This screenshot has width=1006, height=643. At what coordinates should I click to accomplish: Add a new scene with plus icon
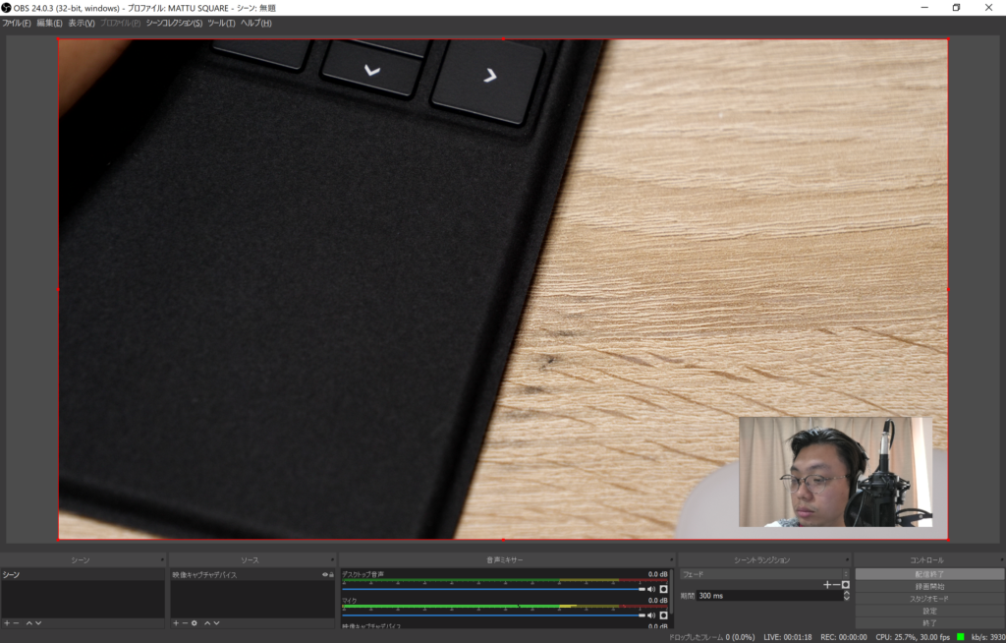click(7, 623)
